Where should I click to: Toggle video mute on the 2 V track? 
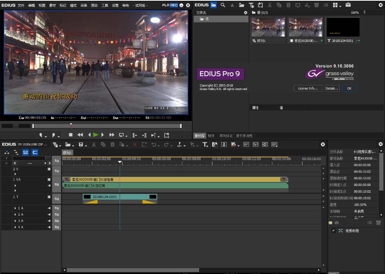[x=49, y=169]
